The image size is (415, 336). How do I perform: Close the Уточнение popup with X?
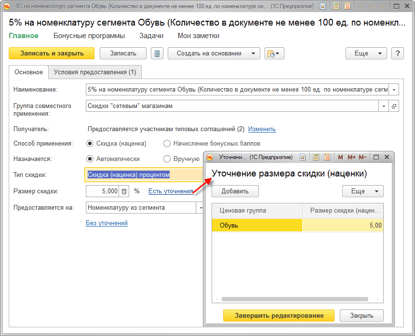tap(387, 157)
